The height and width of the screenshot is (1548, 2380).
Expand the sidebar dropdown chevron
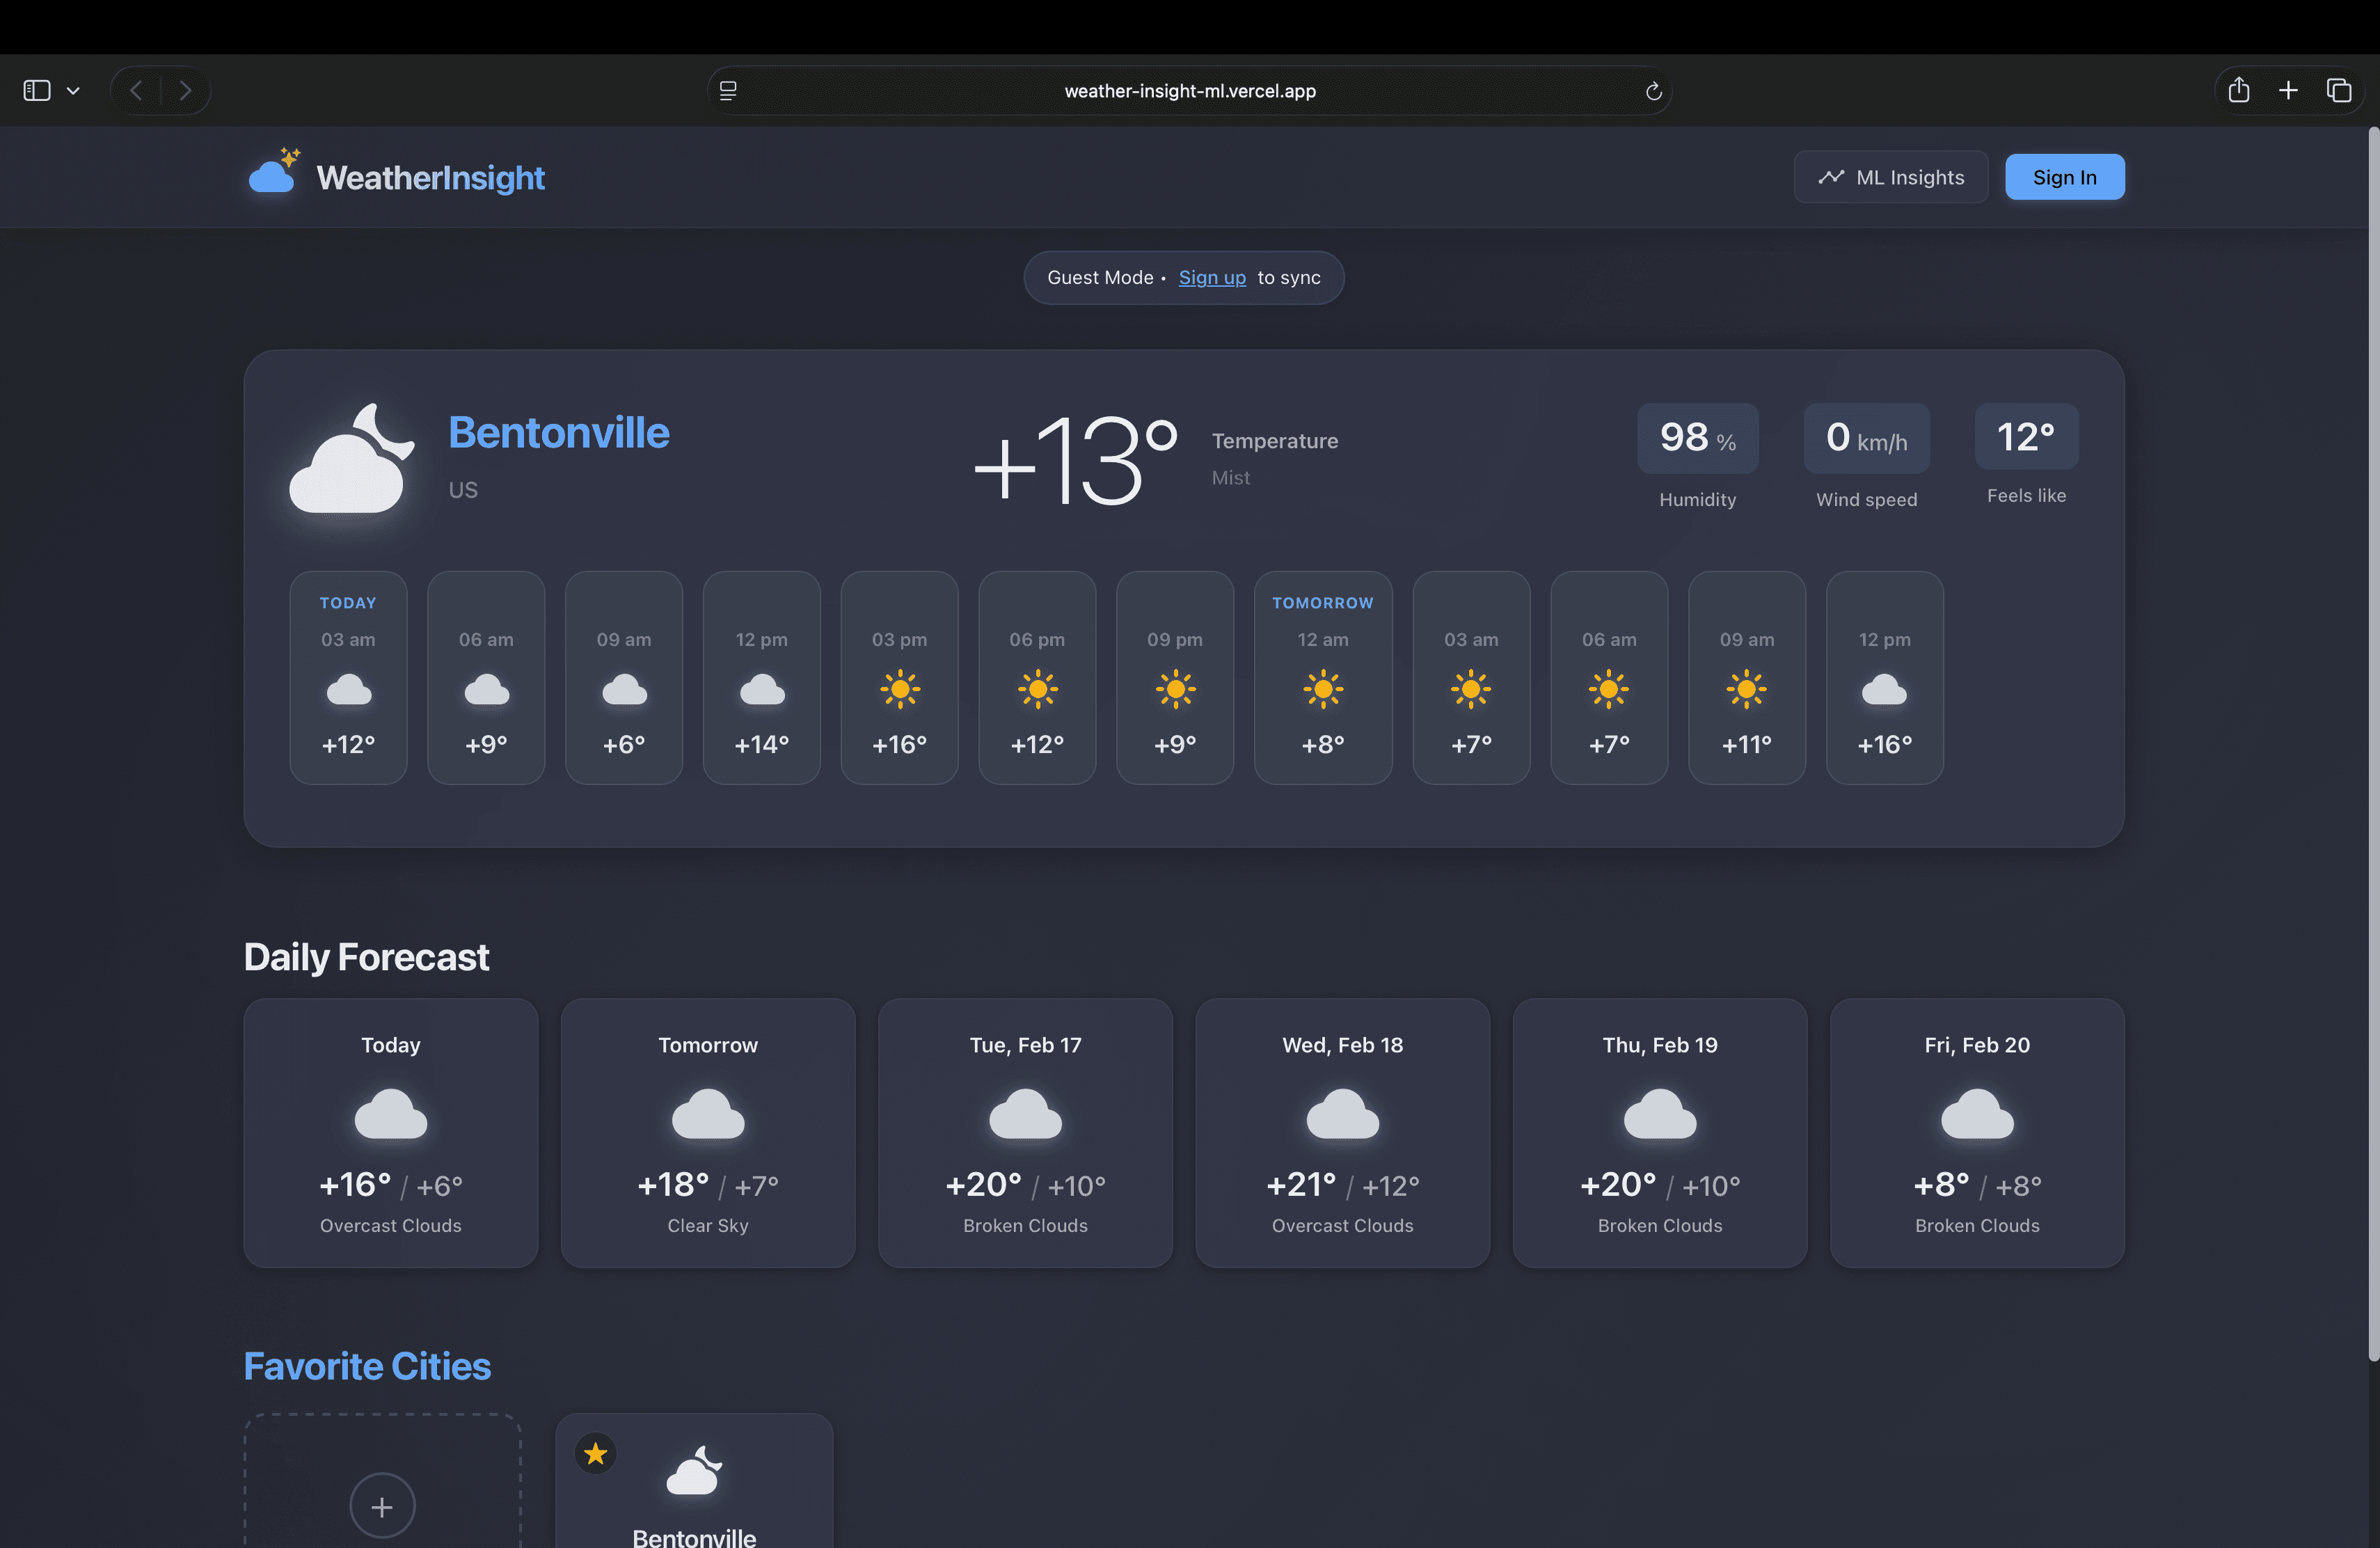74,90
